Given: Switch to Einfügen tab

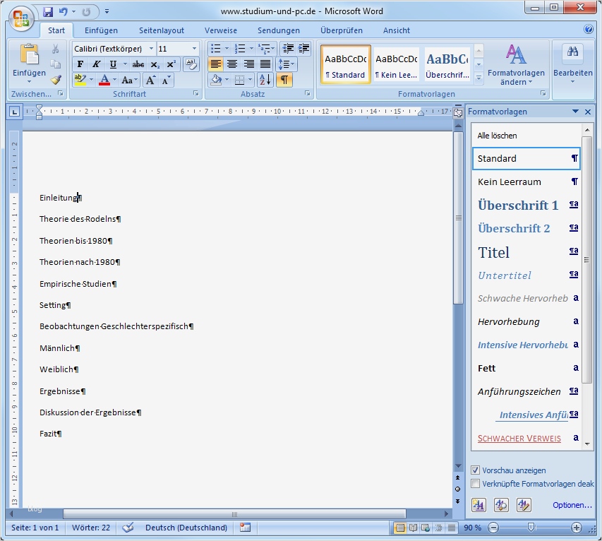Looking at the screenshot, I should [x=102, y=30].
